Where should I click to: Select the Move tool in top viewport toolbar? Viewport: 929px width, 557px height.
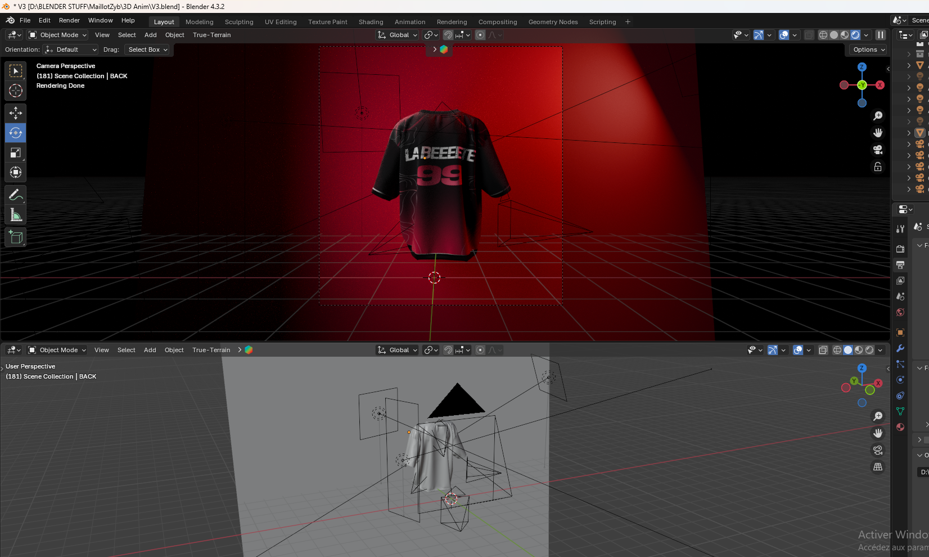point(16,113)
